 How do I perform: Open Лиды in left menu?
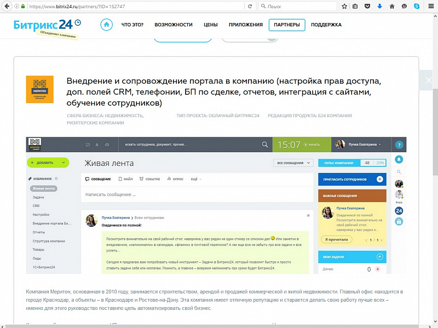click(x=37, y=258)
